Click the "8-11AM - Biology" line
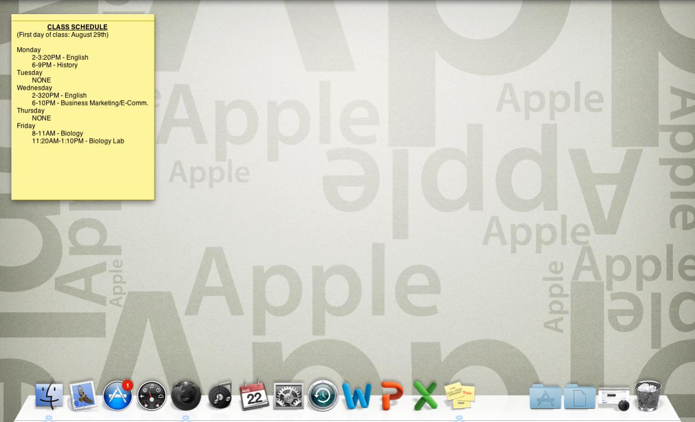Viewport: 695px width, 422px height. pyautogui.click(x=57, y=134)
